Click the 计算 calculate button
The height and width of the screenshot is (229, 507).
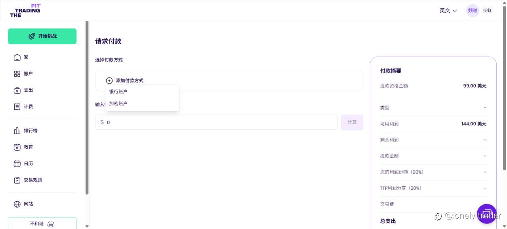pyautogui.click(x=352, y=123)
